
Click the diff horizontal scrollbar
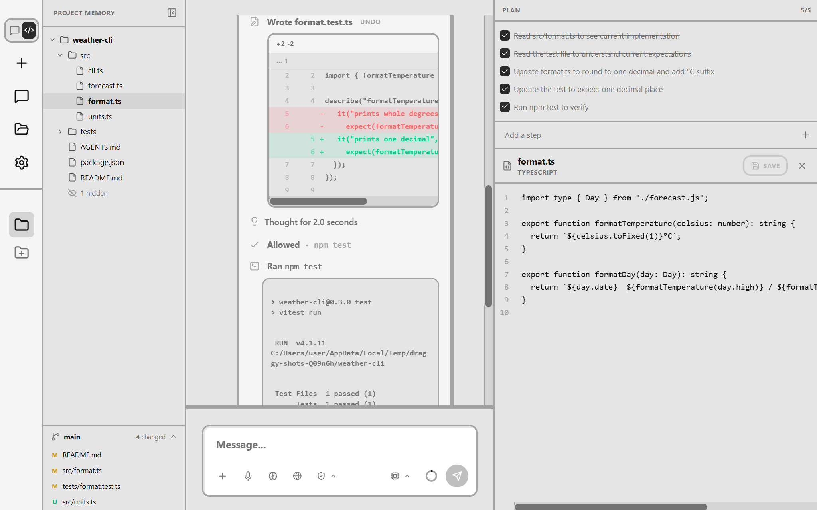[x=318, y=201]
